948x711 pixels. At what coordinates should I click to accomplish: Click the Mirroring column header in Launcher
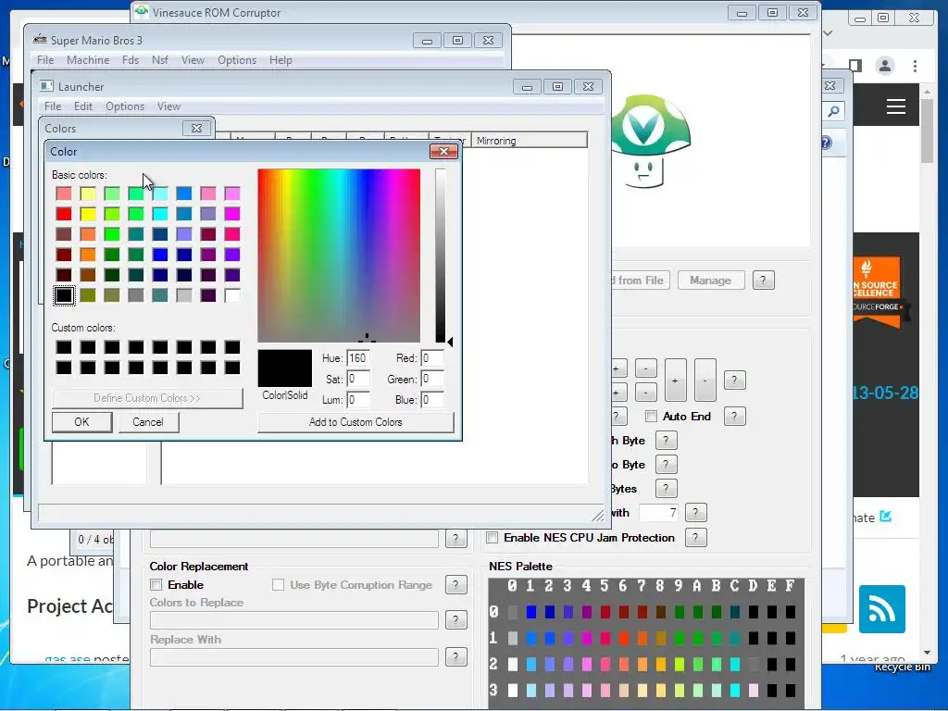click(529, 141)
